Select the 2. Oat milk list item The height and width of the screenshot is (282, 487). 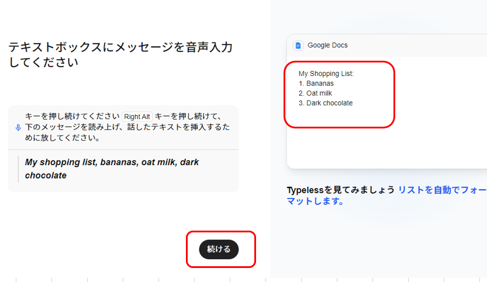[x=316, y=93]
